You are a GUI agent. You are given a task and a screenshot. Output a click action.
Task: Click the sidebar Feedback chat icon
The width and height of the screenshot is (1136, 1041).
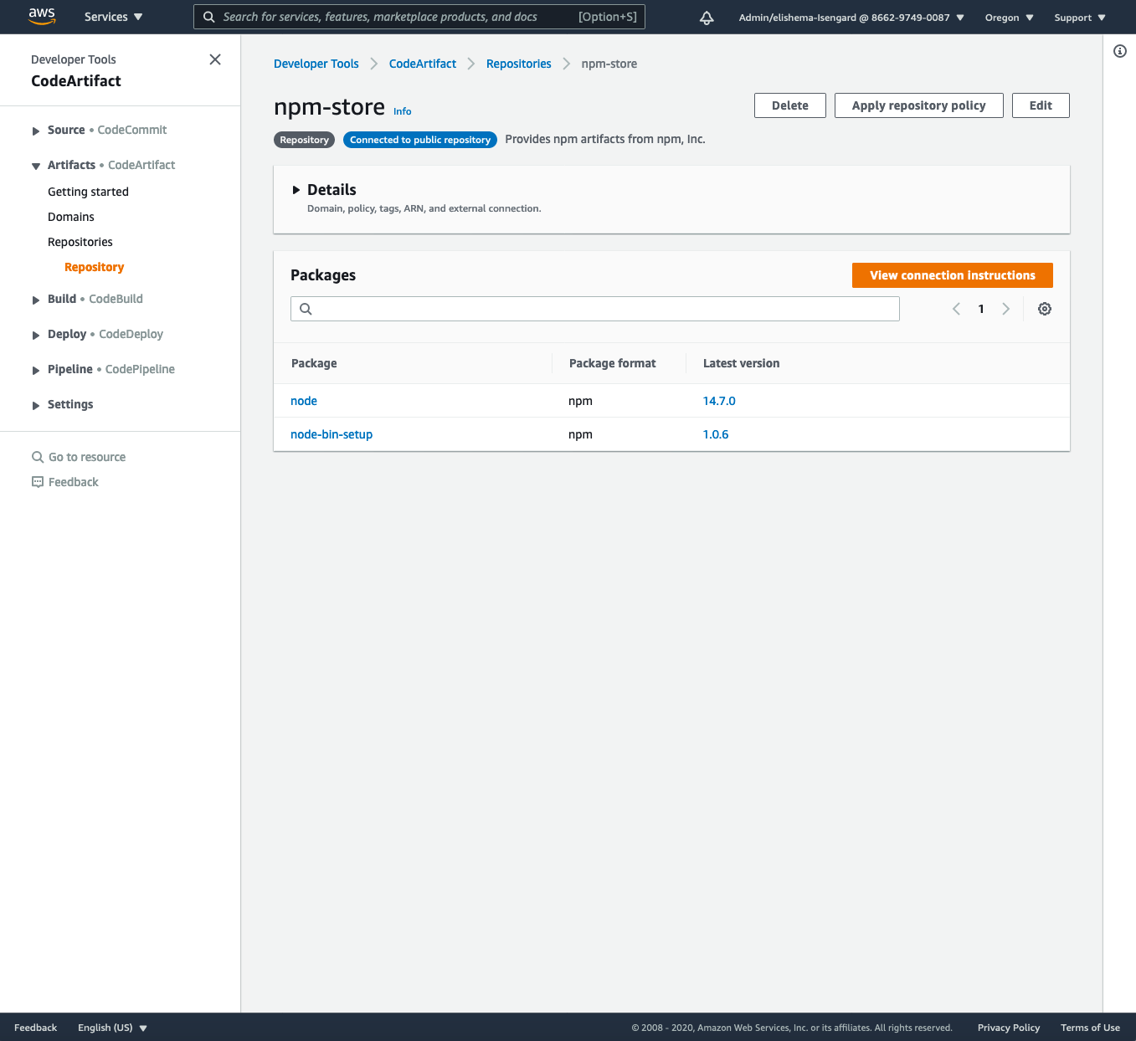pyautogui.click(x=38, y=482)
